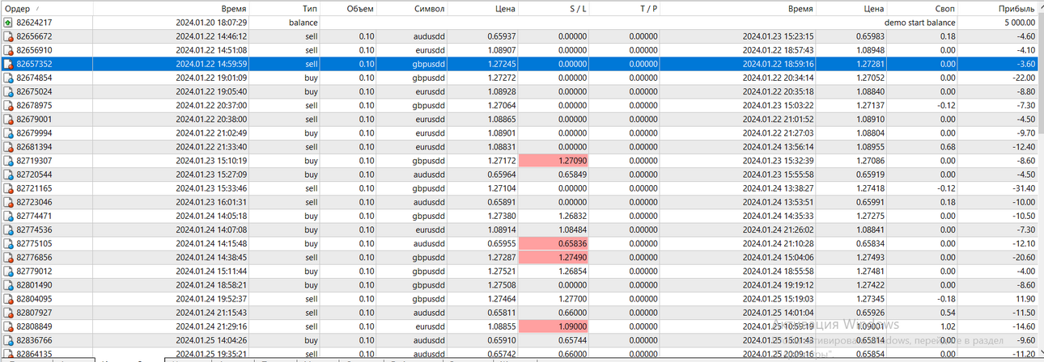Click close time 2024.01.24 13:56:14
The width and height of the screenshot is (1044, 362).
pos(778,146)
